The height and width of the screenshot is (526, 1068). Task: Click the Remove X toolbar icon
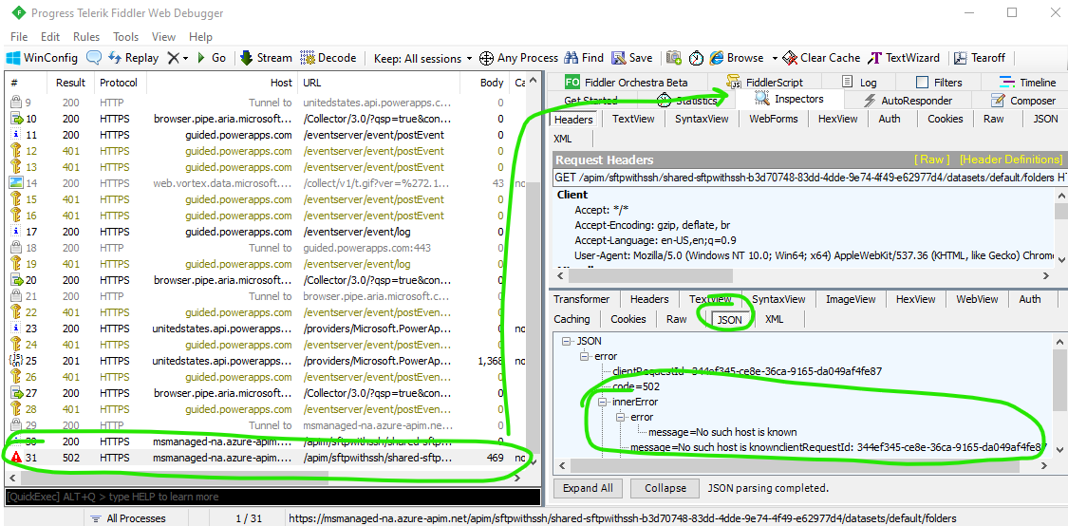tap(173, 58)
